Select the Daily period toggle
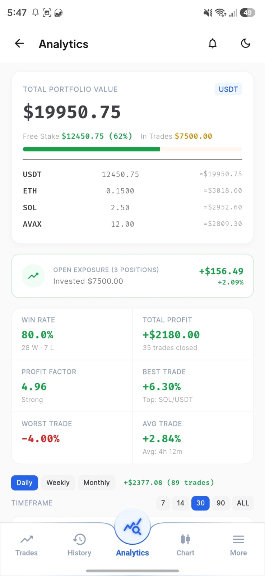Image resolution: width=265 pixels, height=576 pixels. [24, 483]
